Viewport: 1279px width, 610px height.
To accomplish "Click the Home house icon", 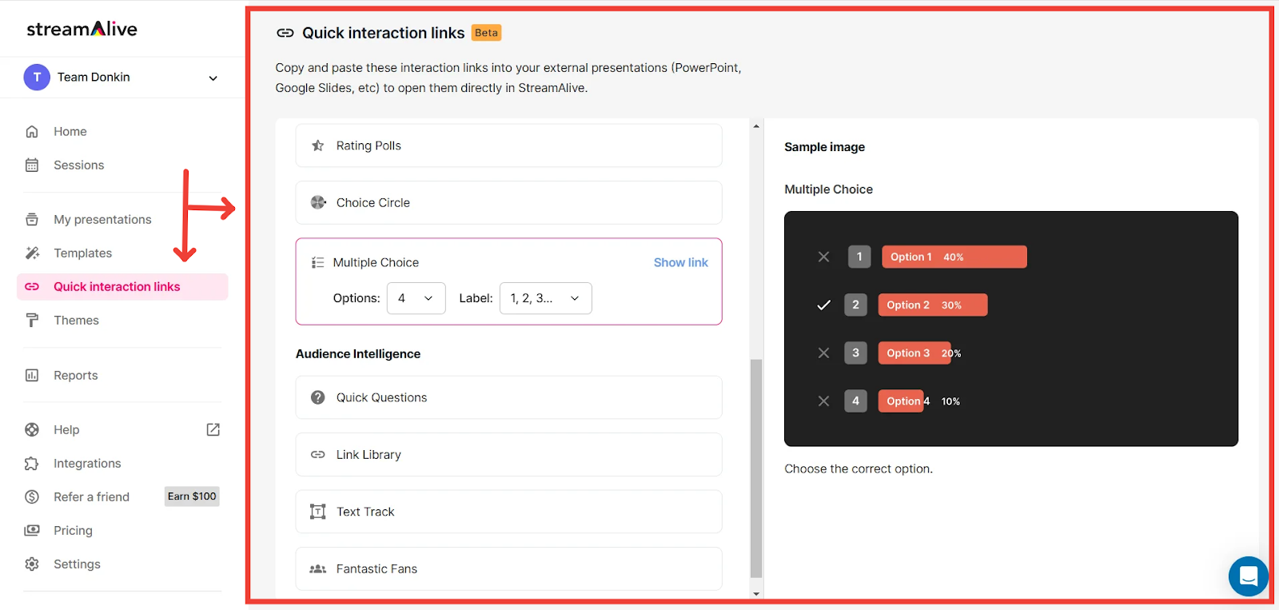I will click(x=32, y=132).
